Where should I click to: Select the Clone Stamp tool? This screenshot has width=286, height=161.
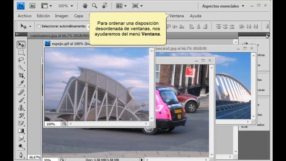tap(21, 108)
